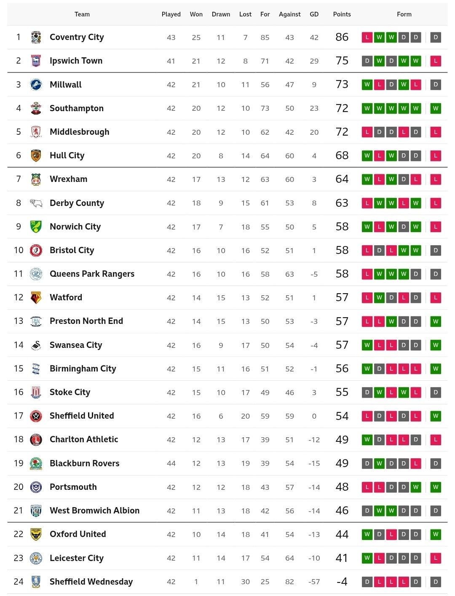Click the Southampton crest icon

[36, 108]
